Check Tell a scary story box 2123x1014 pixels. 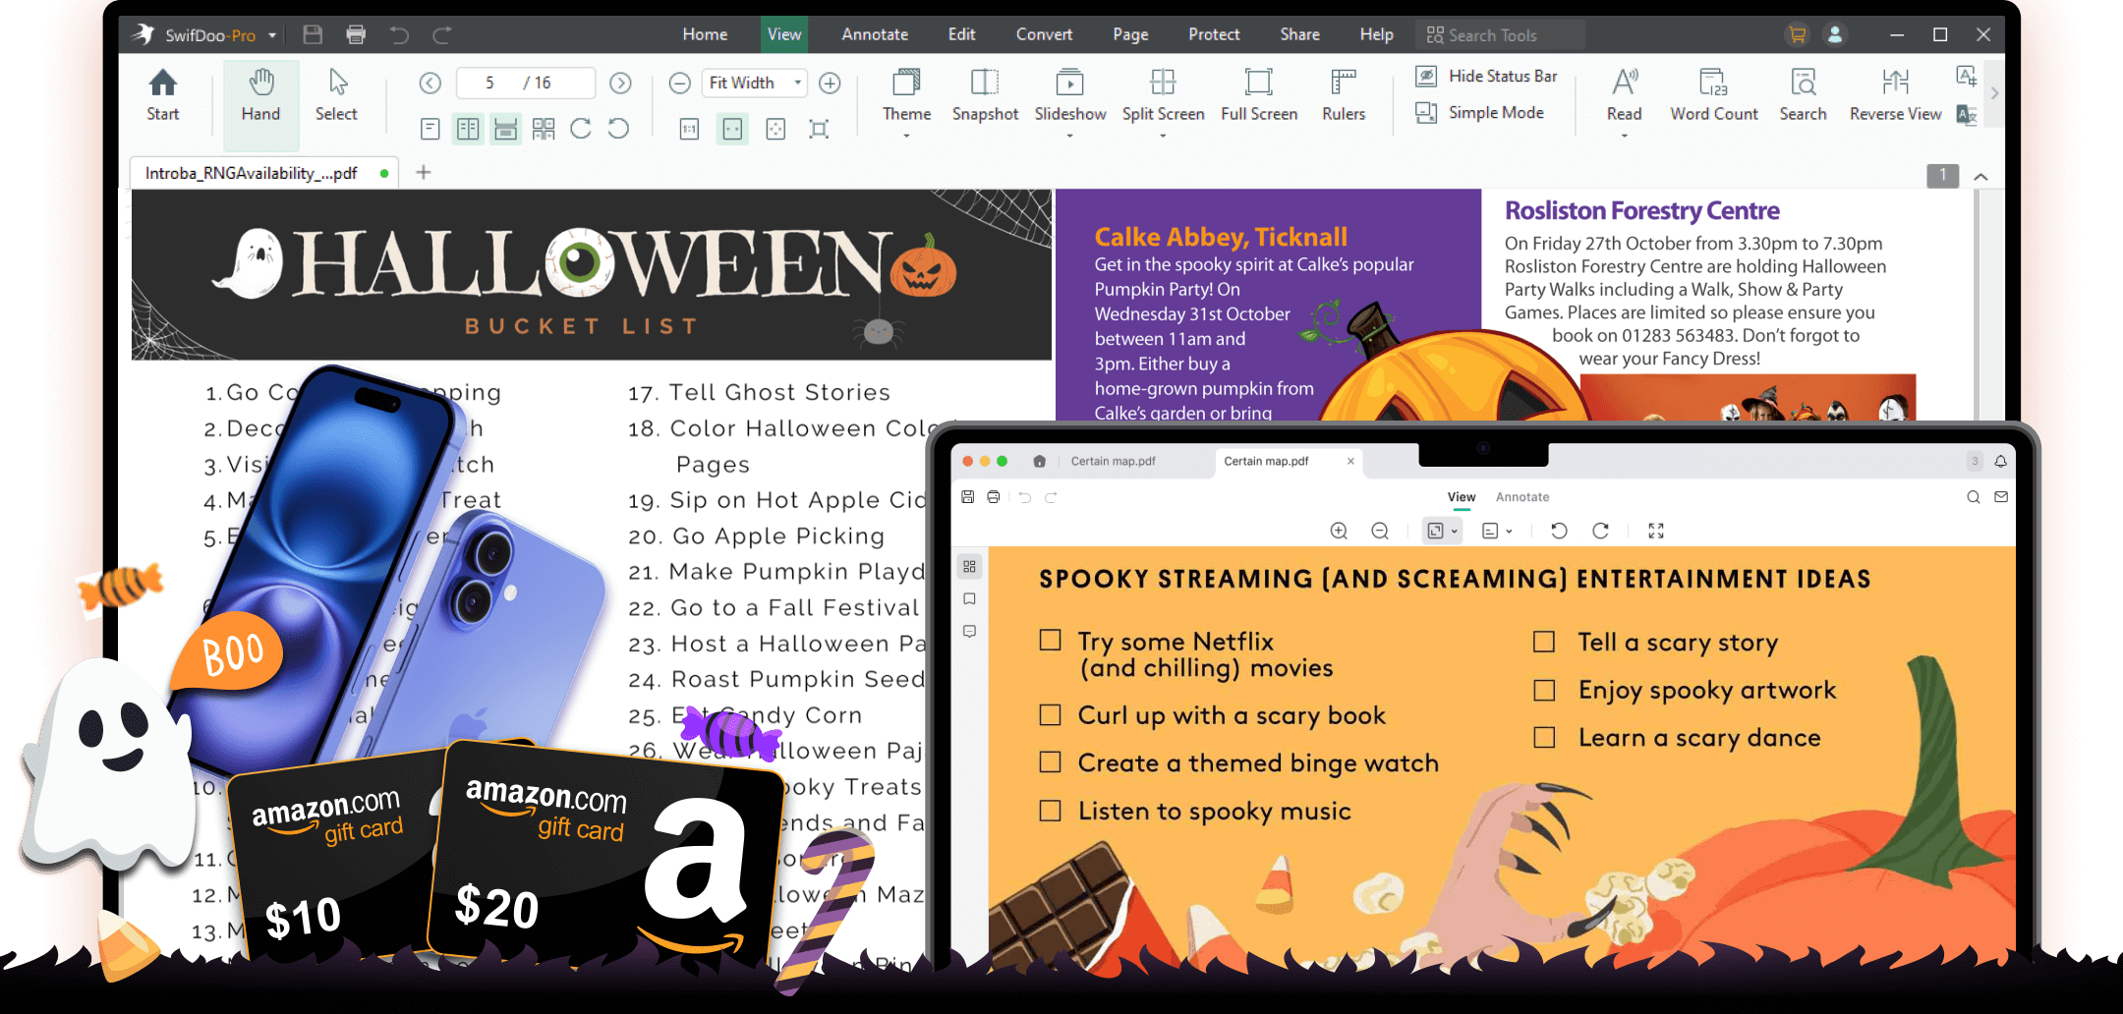[x=1544, y=642]
